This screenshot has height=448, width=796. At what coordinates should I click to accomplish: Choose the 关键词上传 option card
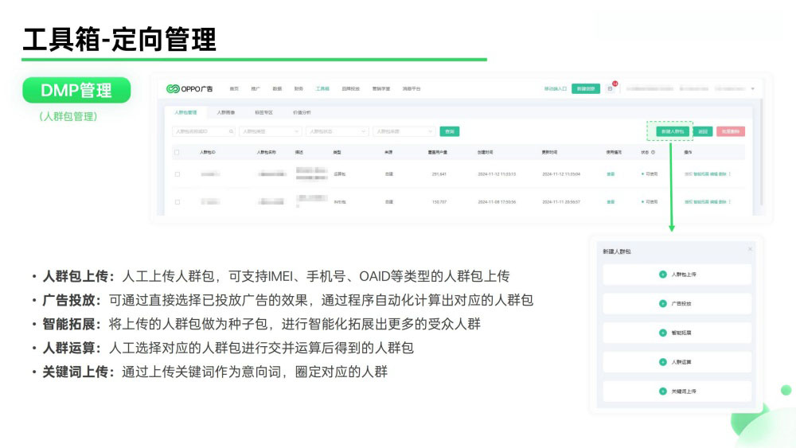pyautogui.click(x=677, y=392)
